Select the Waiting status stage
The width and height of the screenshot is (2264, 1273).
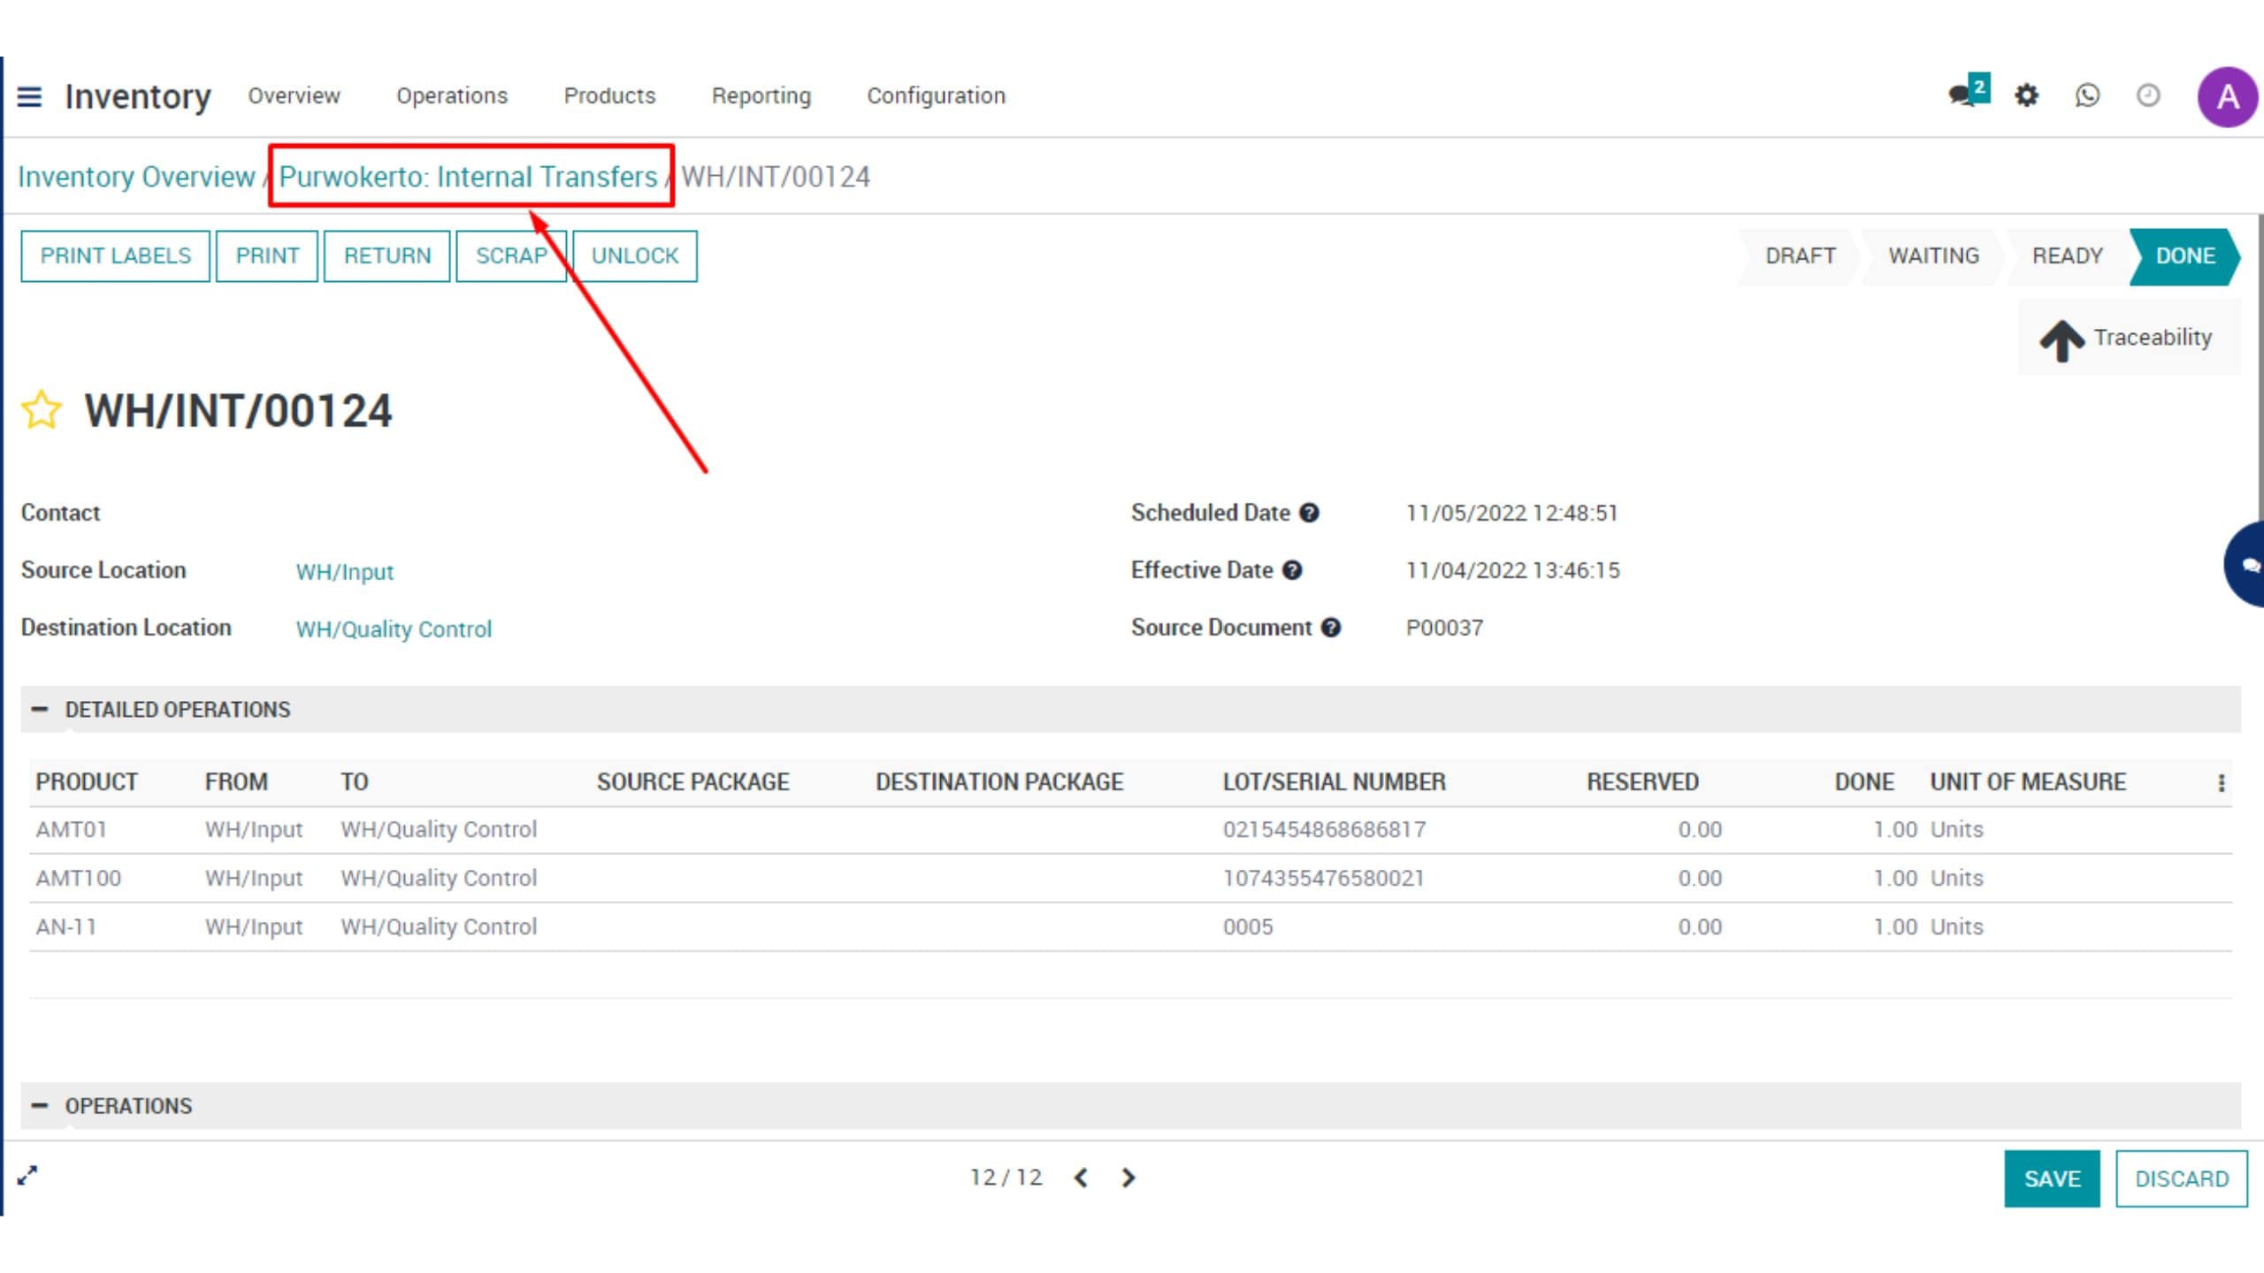(x=1933, y=256)
